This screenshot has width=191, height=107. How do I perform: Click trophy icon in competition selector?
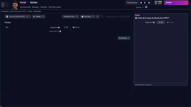[x=7, y=16]
